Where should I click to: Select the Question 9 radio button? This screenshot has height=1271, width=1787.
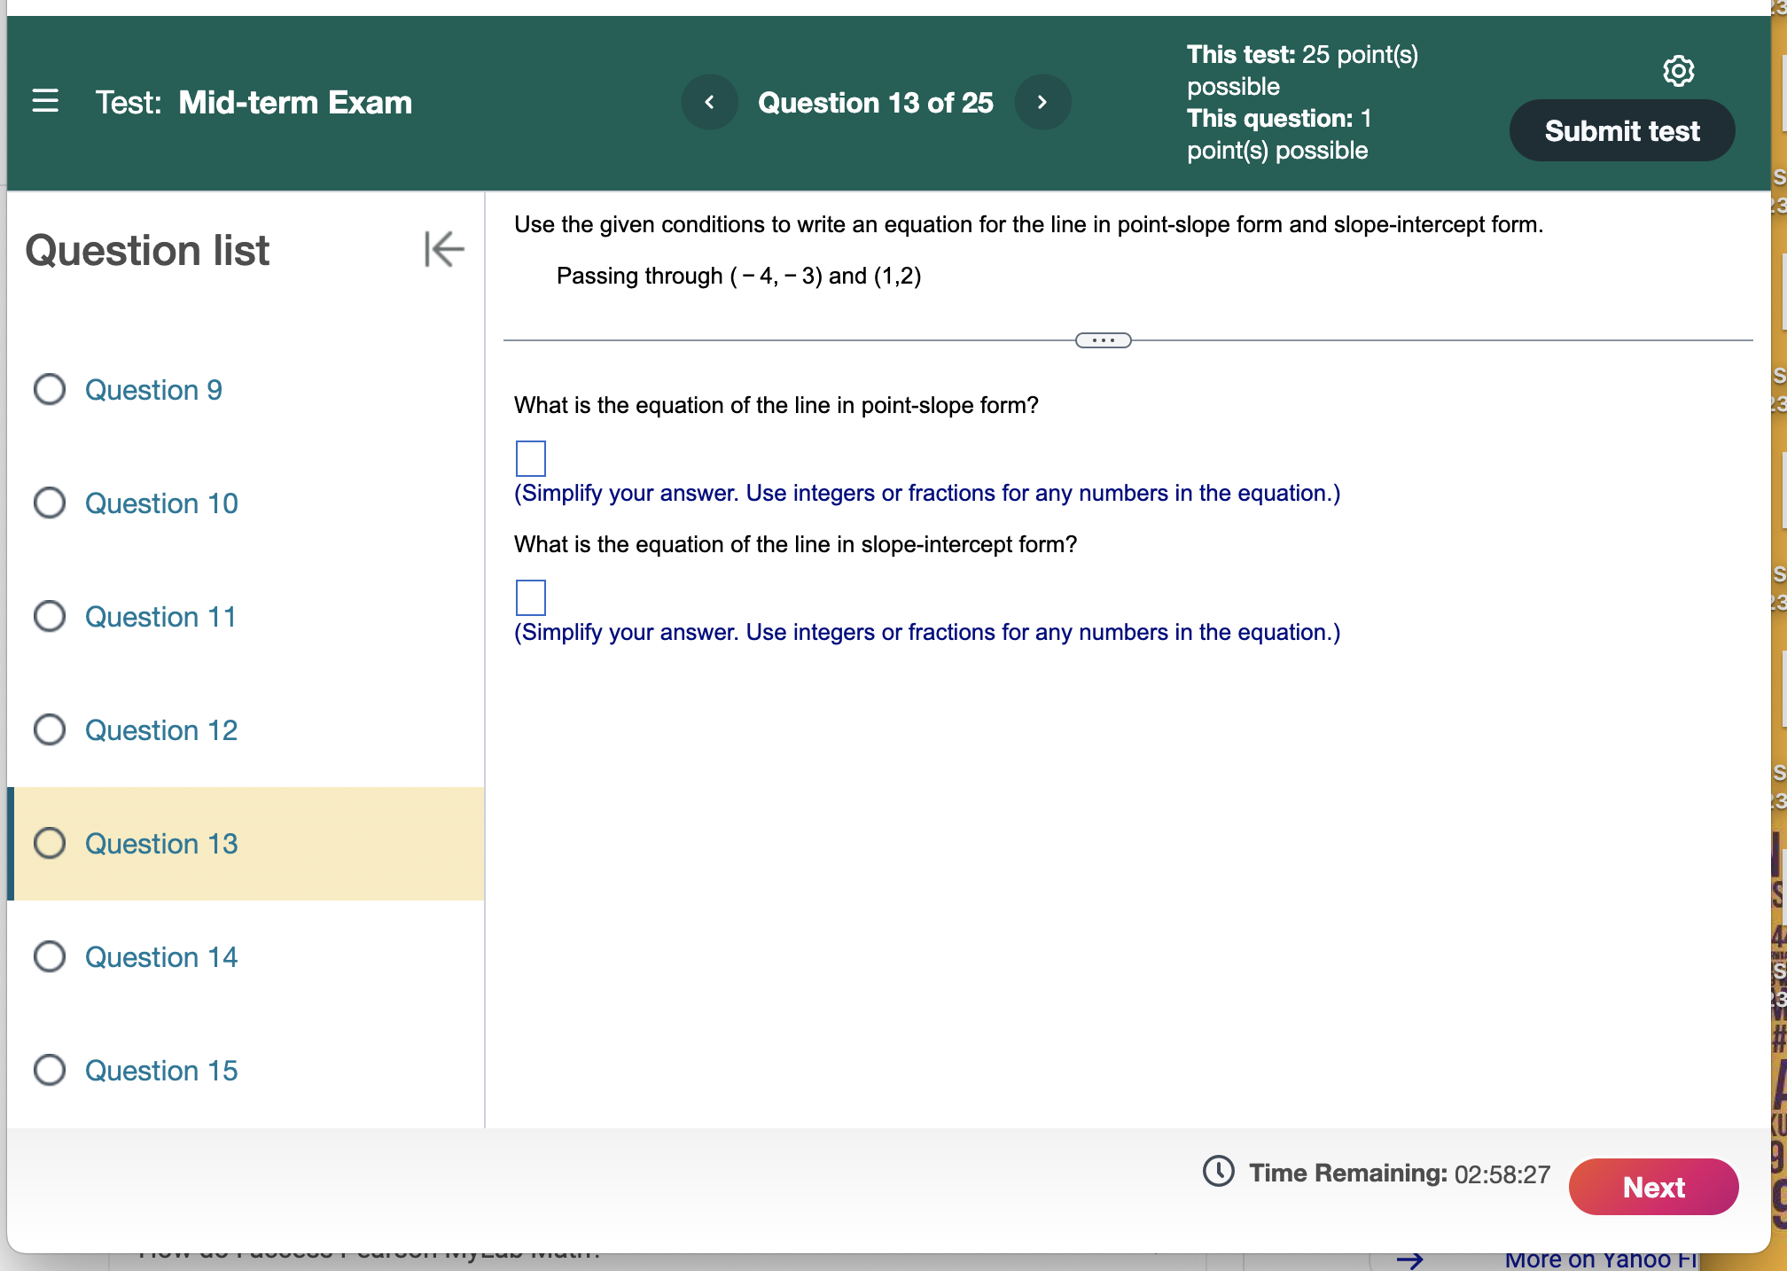(x=50, y=389)
